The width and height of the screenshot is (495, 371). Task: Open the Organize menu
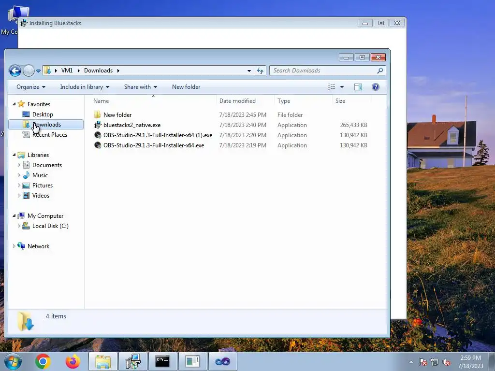pos(30,87)
